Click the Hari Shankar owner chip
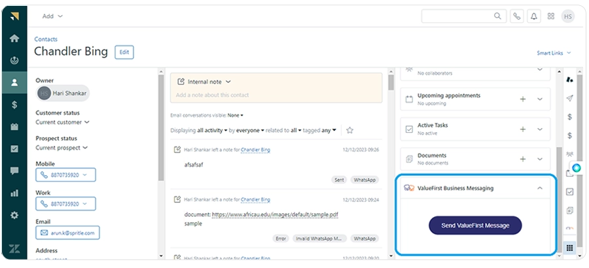The height and width of the screenshot is (268, 589). point(63,93)
